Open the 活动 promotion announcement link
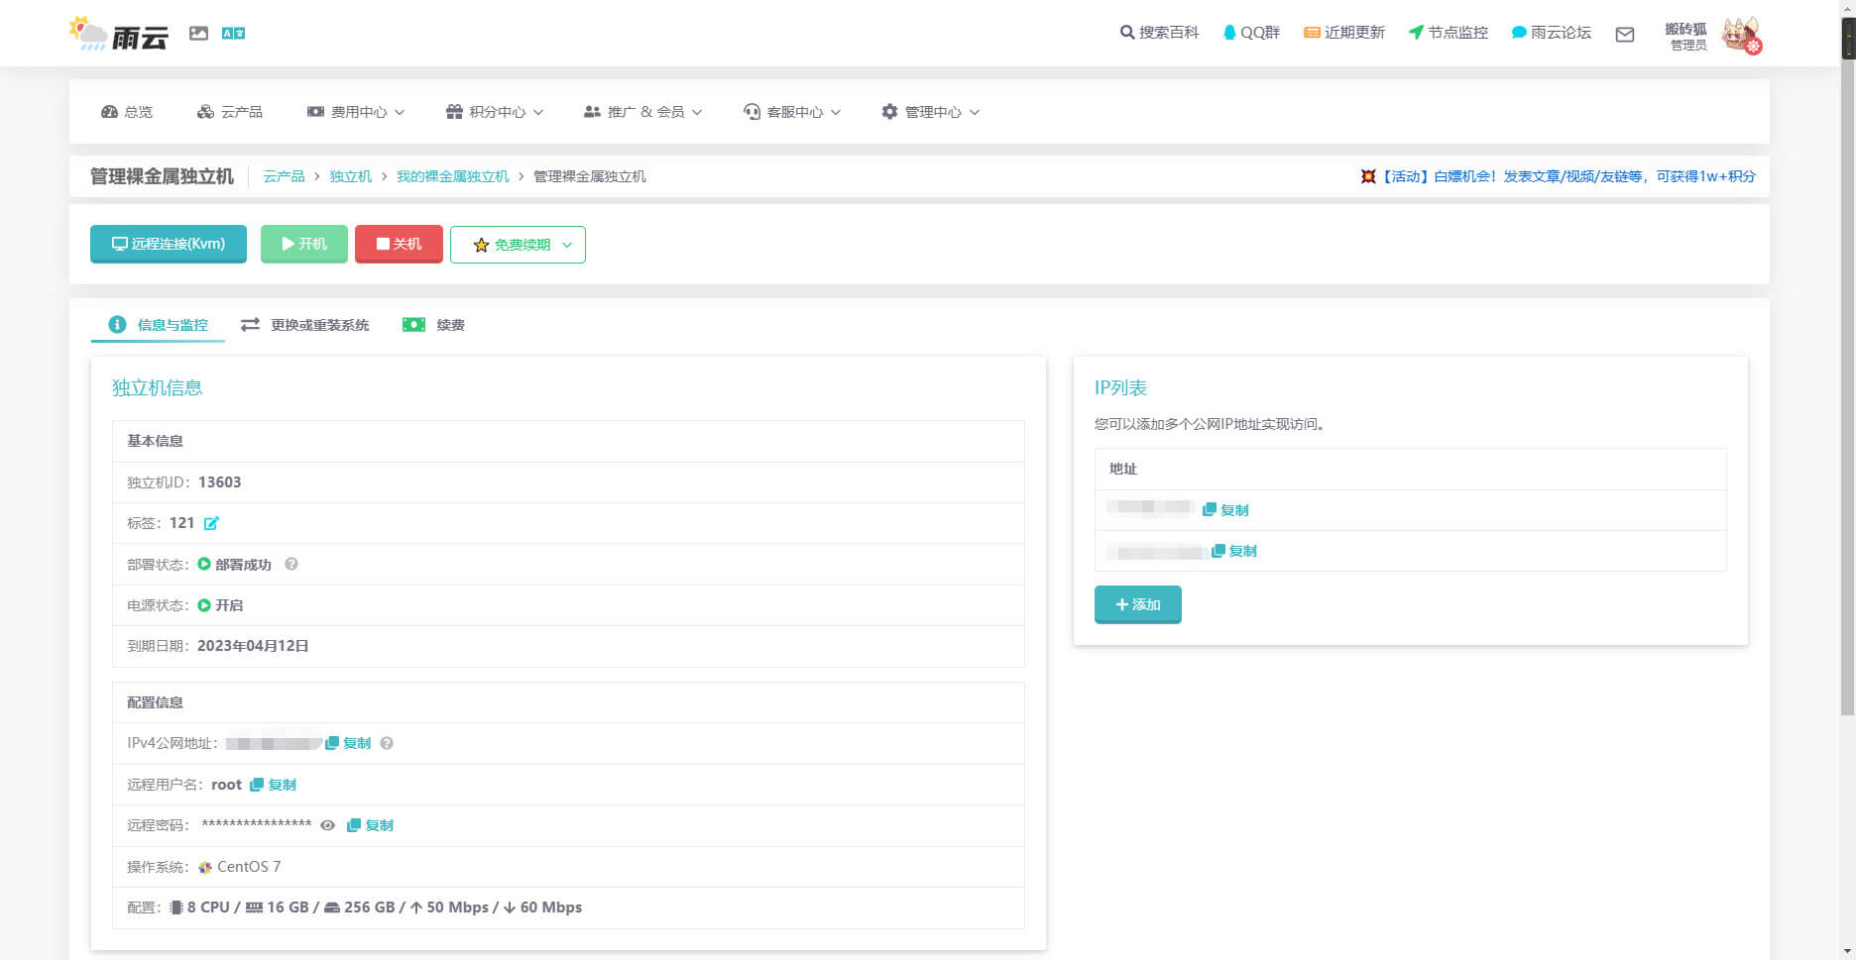 1558,176
